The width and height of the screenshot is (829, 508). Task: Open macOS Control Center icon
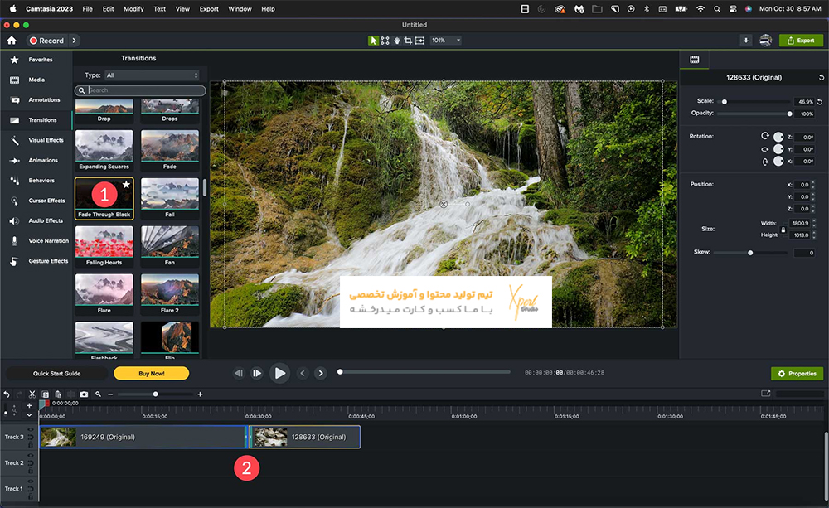[x=733, y=9]
